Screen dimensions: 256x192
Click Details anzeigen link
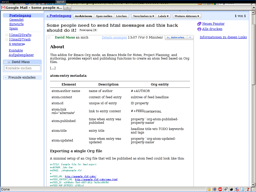click(x=114, y=37)
